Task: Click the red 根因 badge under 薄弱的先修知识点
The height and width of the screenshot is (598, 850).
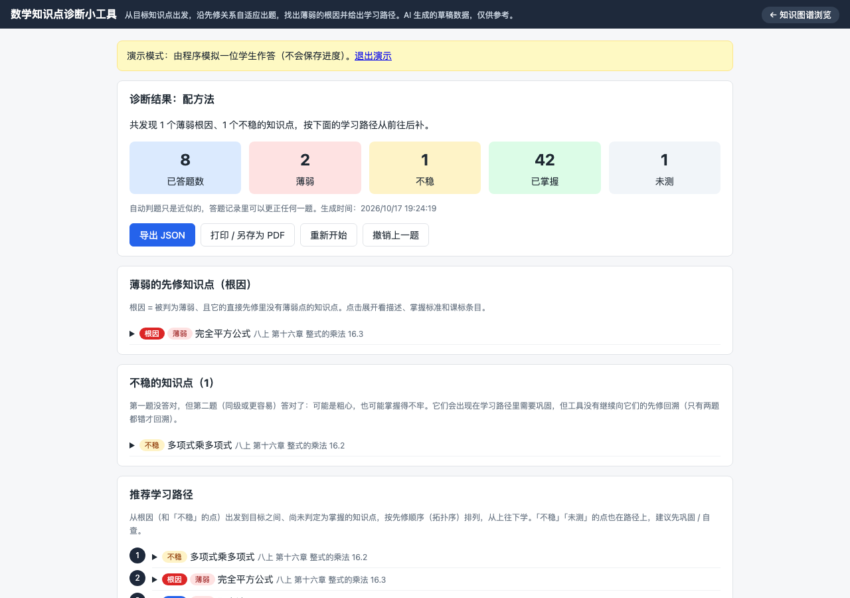Action: pyautogui.click(x=152, y=334)
